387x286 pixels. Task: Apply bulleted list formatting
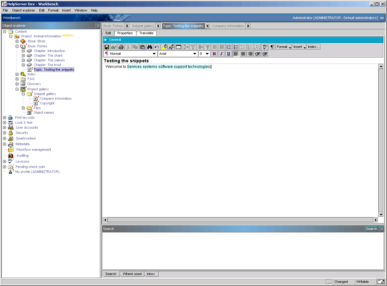pos(236,47)
